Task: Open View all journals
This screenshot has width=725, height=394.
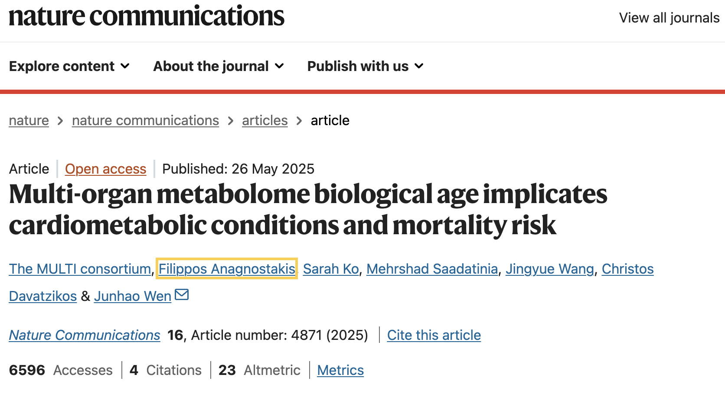Action: [669, 18]
